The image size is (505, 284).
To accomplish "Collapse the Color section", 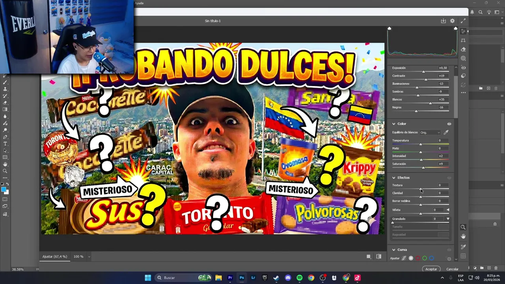I will 393,124.
